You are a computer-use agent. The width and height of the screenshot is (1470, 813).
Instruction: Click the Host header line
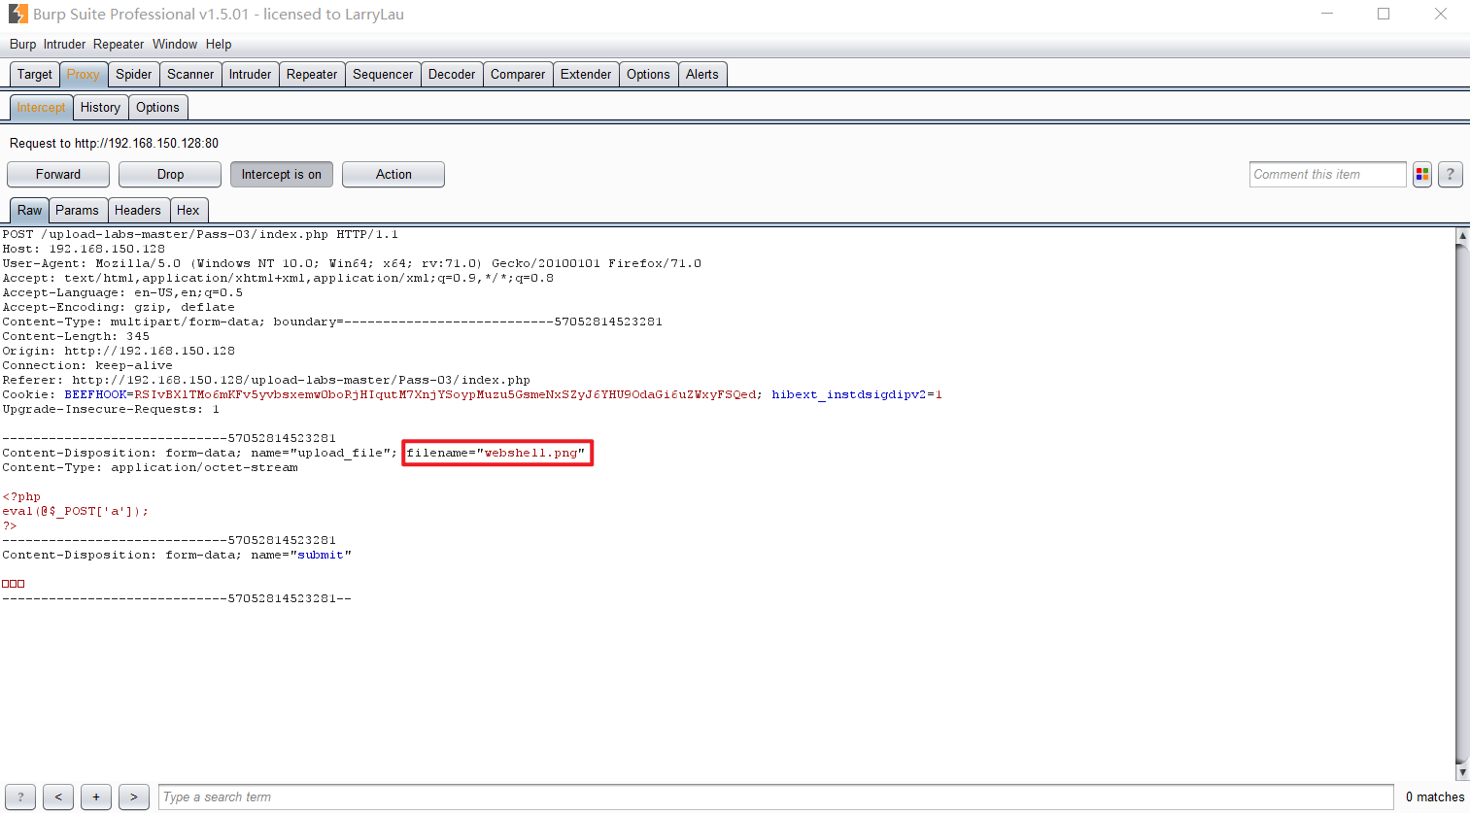pyautogui.click(x=84, y=249)
